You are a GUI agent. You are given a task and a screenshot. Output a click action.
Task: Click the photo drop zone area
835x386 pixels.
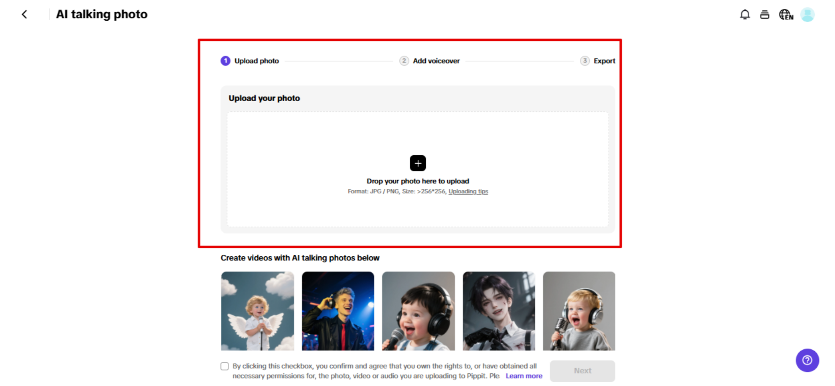point(418,169)
